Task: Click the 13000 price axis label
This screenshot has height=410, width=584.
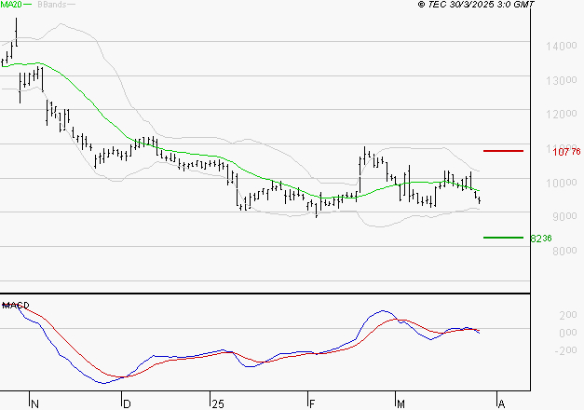Action: (562, 80)
